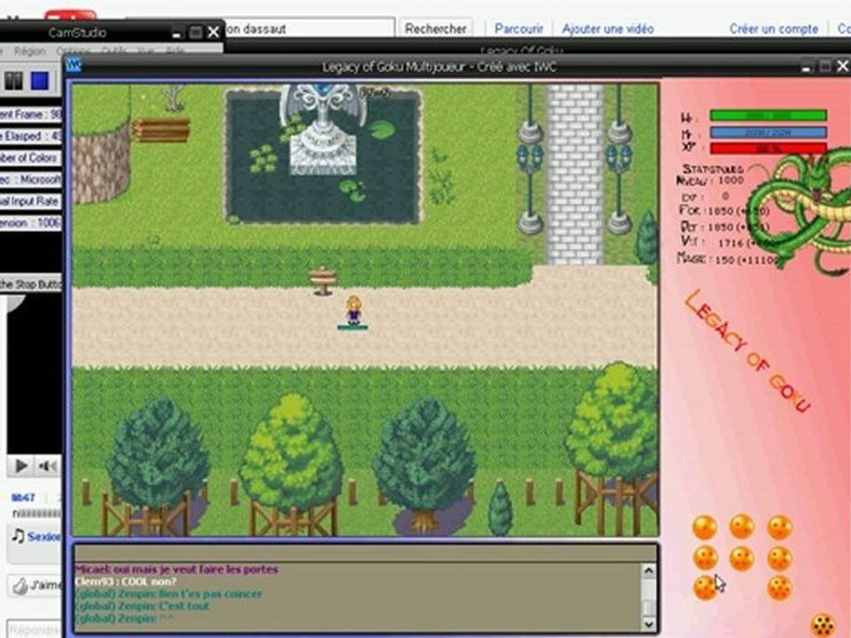Image resolution: width=851 pixels, height=638 pixels.
Task: Click the 'Time Elapsed' row in CamStudio
Action: click(x=31, y=136)
